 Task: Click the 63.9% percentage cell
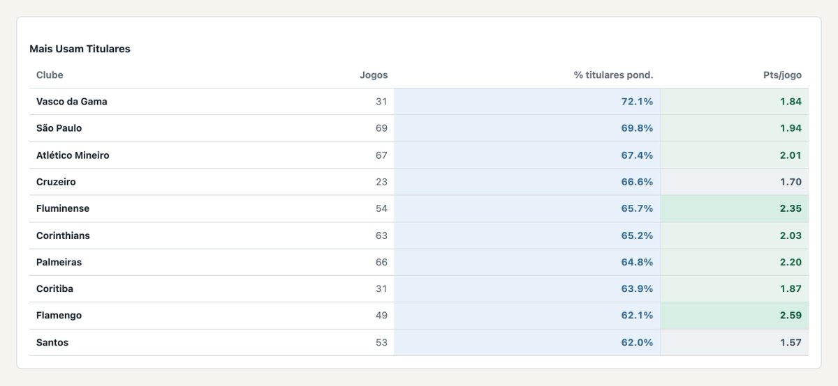point(527,288)
